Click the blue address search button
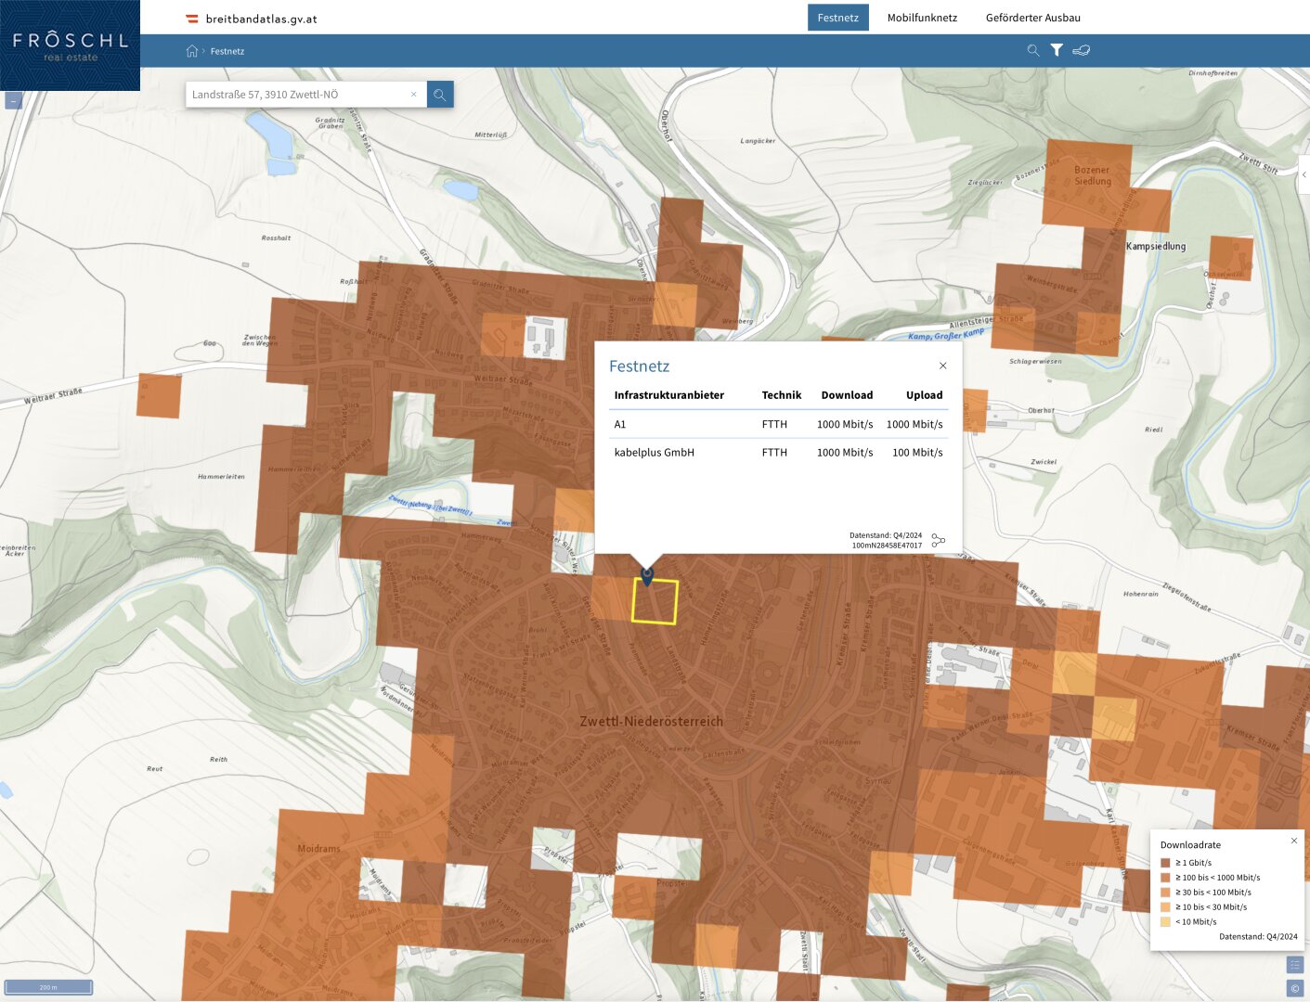Viewport: 1310px width, 1002px height. click(440, 95)
